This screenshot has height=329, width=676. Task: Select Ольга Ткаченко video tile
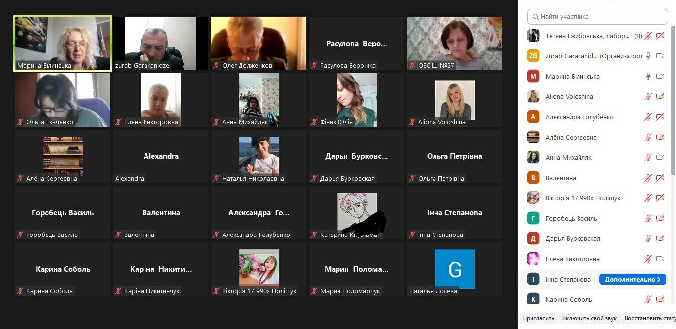click(63, 100)
